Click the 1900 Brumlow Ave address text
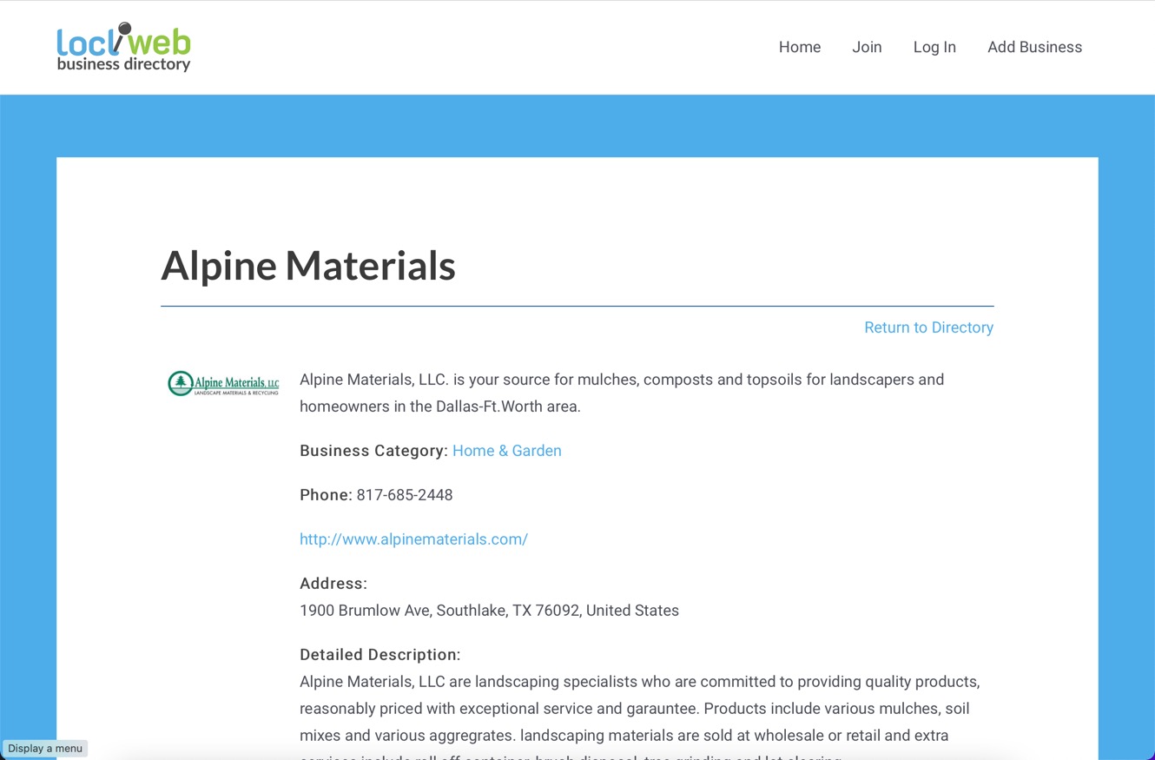 [489, 611]
